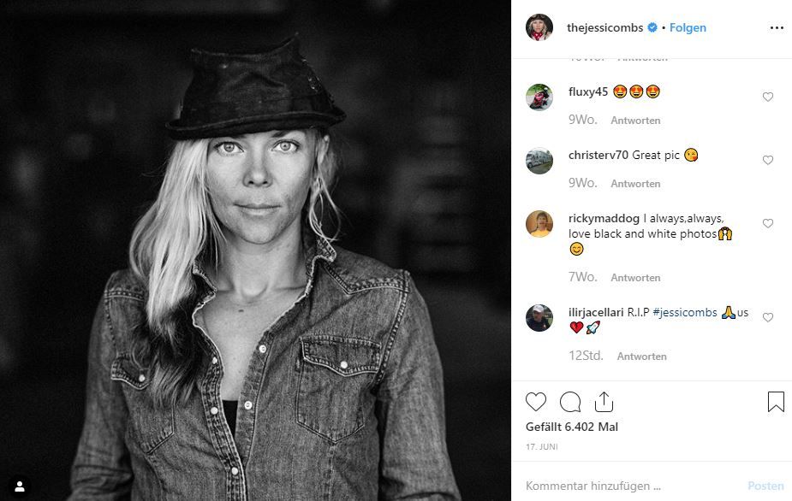Share the post via the share icon
This screenshot has width=792, height=501.
(x=604, y=402)
